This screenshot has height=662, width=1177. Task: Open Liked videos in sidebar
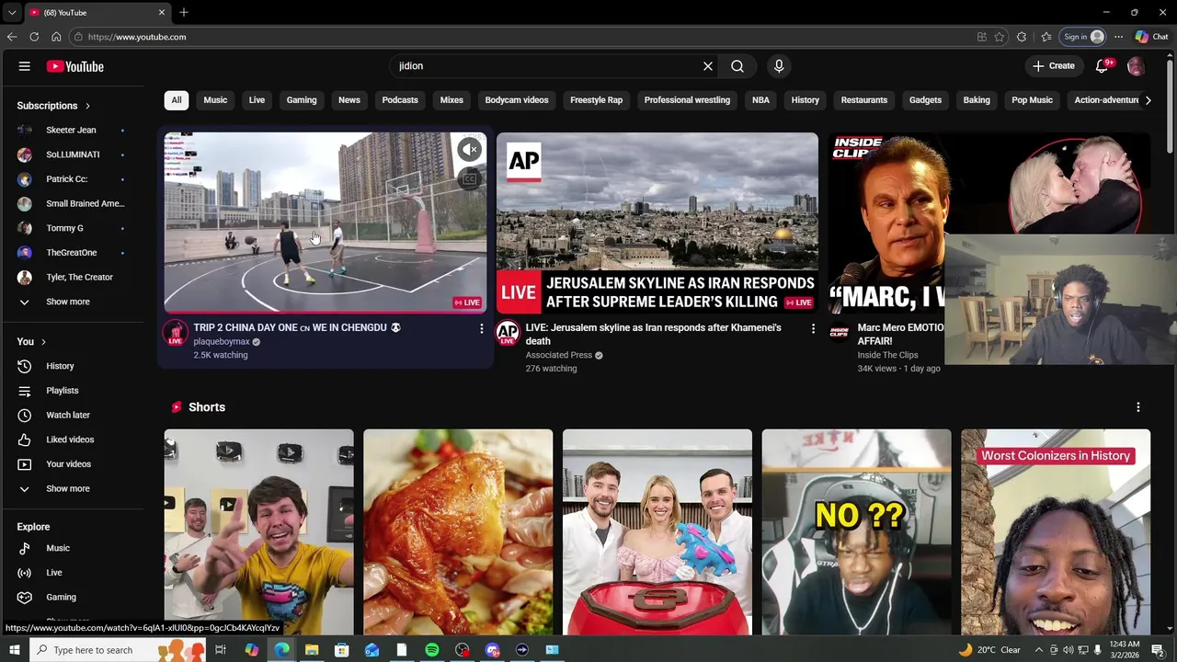click(x=72, y=439)
